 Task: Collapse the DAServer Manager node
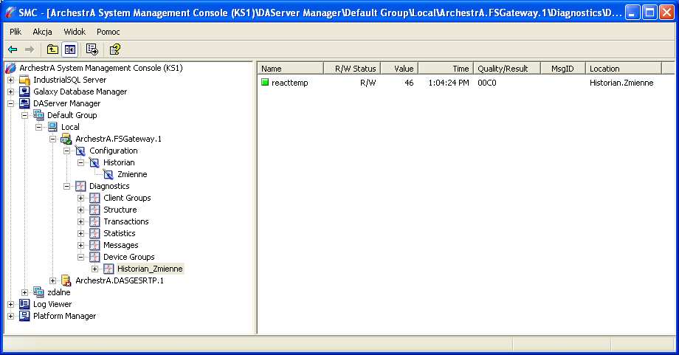click(11, 103)
